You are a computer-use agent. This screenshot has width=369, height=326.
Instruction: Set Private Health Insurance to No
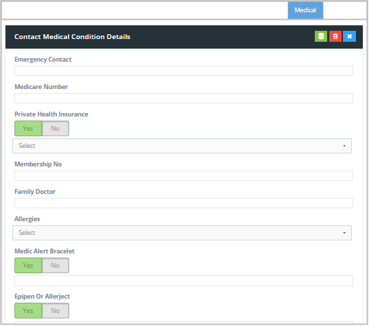tap(56, 129)
